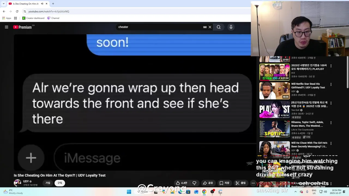Open 'Yeo Doll' channel name
This screenshot has width=349, height=196.
(295, 110)
